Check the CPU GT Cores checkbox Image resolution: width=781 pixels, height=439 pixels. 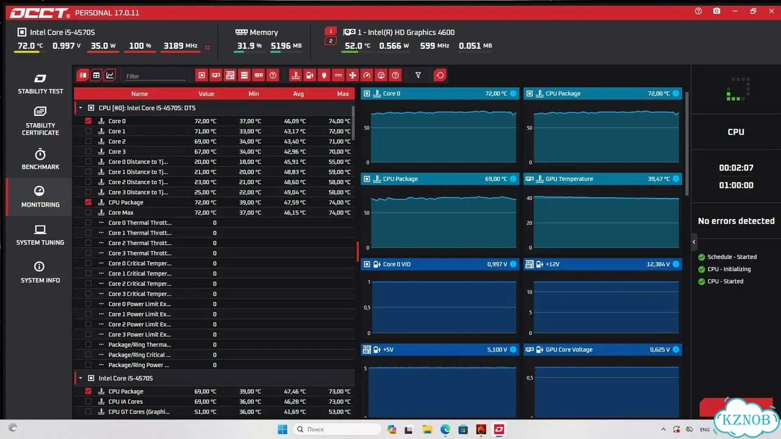[x=88, y=412]
